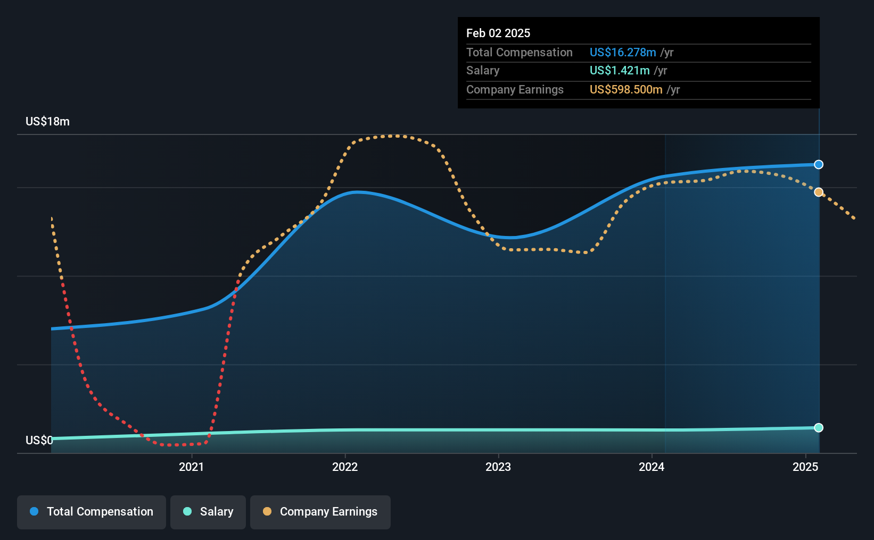Click the US$0 y-axis label
The image size is (874, 540).
click(39, 440)
